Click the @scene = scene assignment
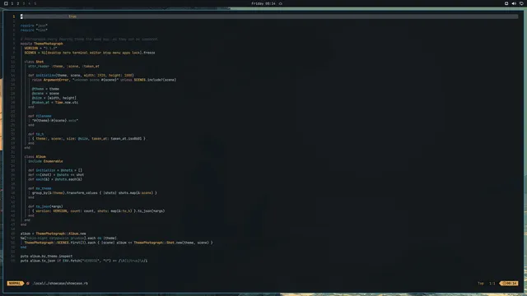The image size is (527, 296). 45,93
